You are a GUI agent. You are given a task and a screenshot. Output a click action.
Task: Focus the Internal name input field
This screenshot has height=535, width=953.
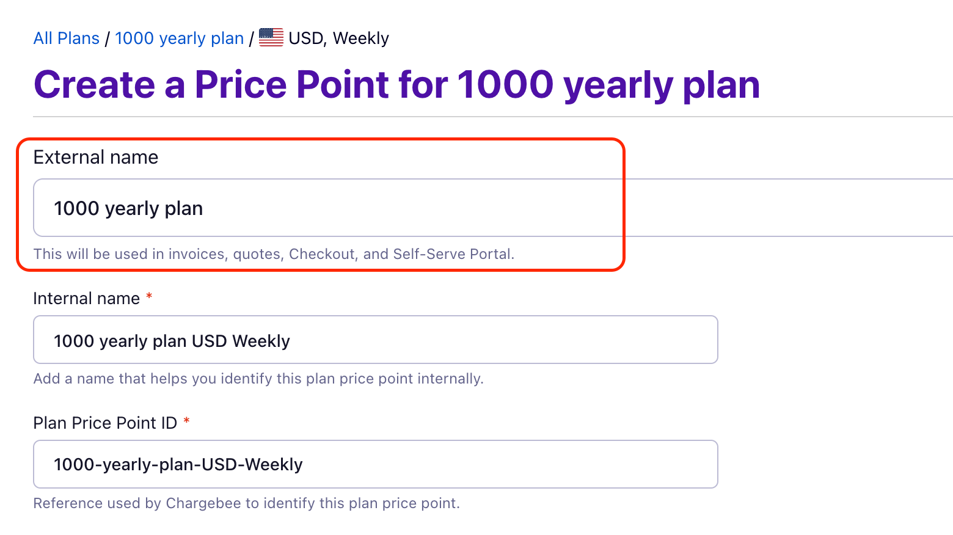[x=375, y=340]
